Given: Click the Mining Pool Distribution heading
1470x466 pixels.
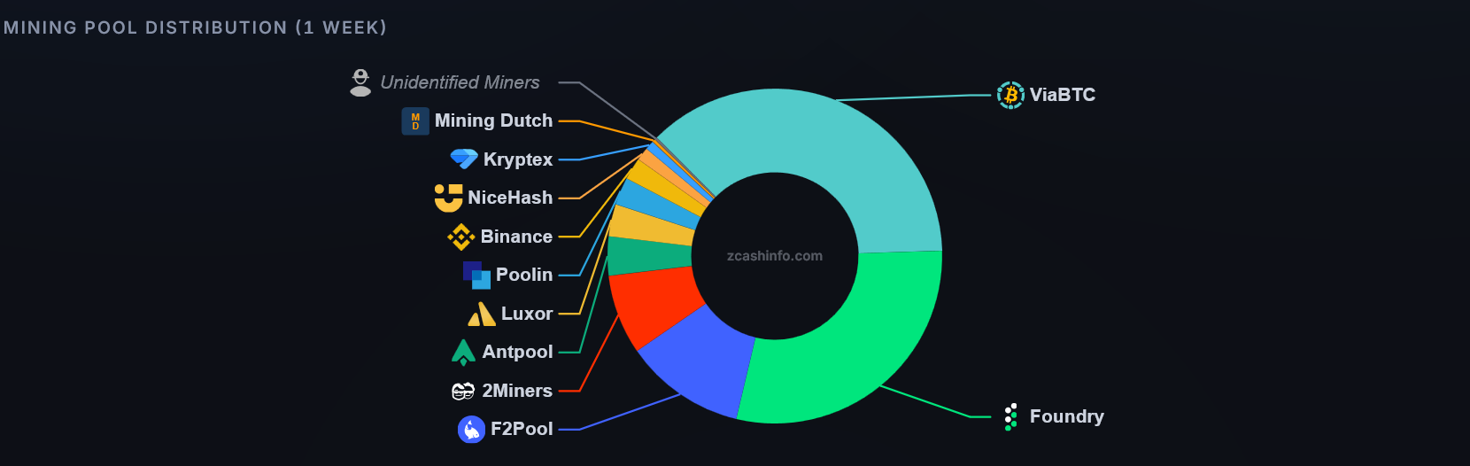Looking at the screenshot, I should pyautogui.click(x=195, y=27).
